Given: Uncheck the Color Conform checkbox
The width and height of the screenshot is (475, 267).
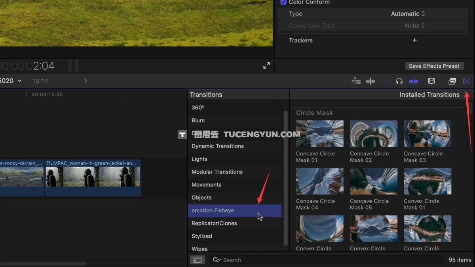Looking at the screenshot, I should tap(283, 2).
